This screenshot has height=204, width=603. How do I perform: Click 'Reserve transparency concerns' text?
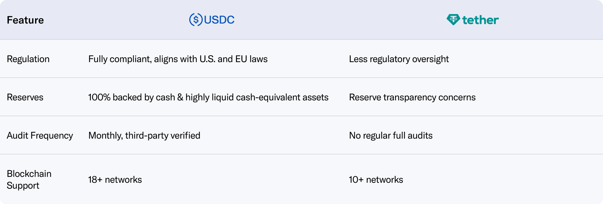[x=412, y=97]
